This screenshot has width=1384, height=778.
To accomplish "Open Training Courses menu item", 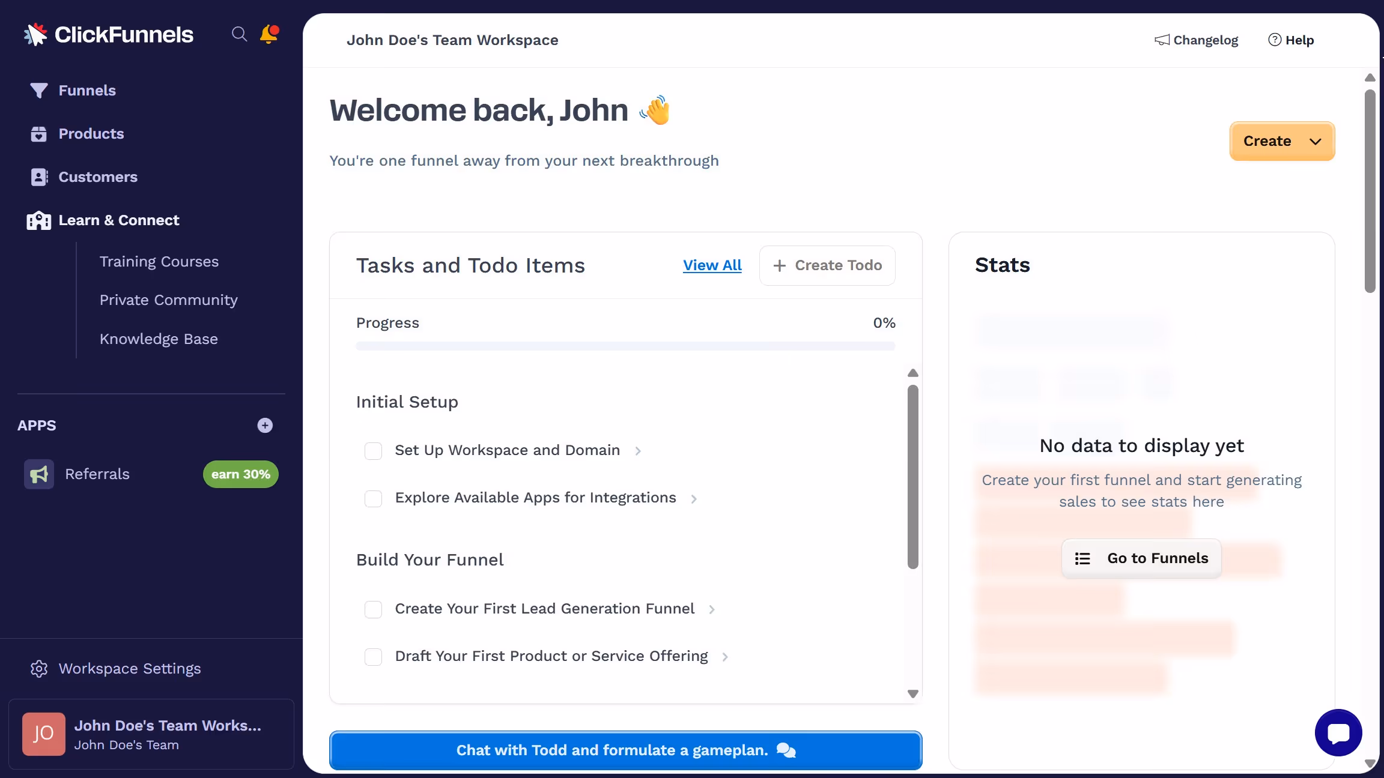I will [159, 262].
